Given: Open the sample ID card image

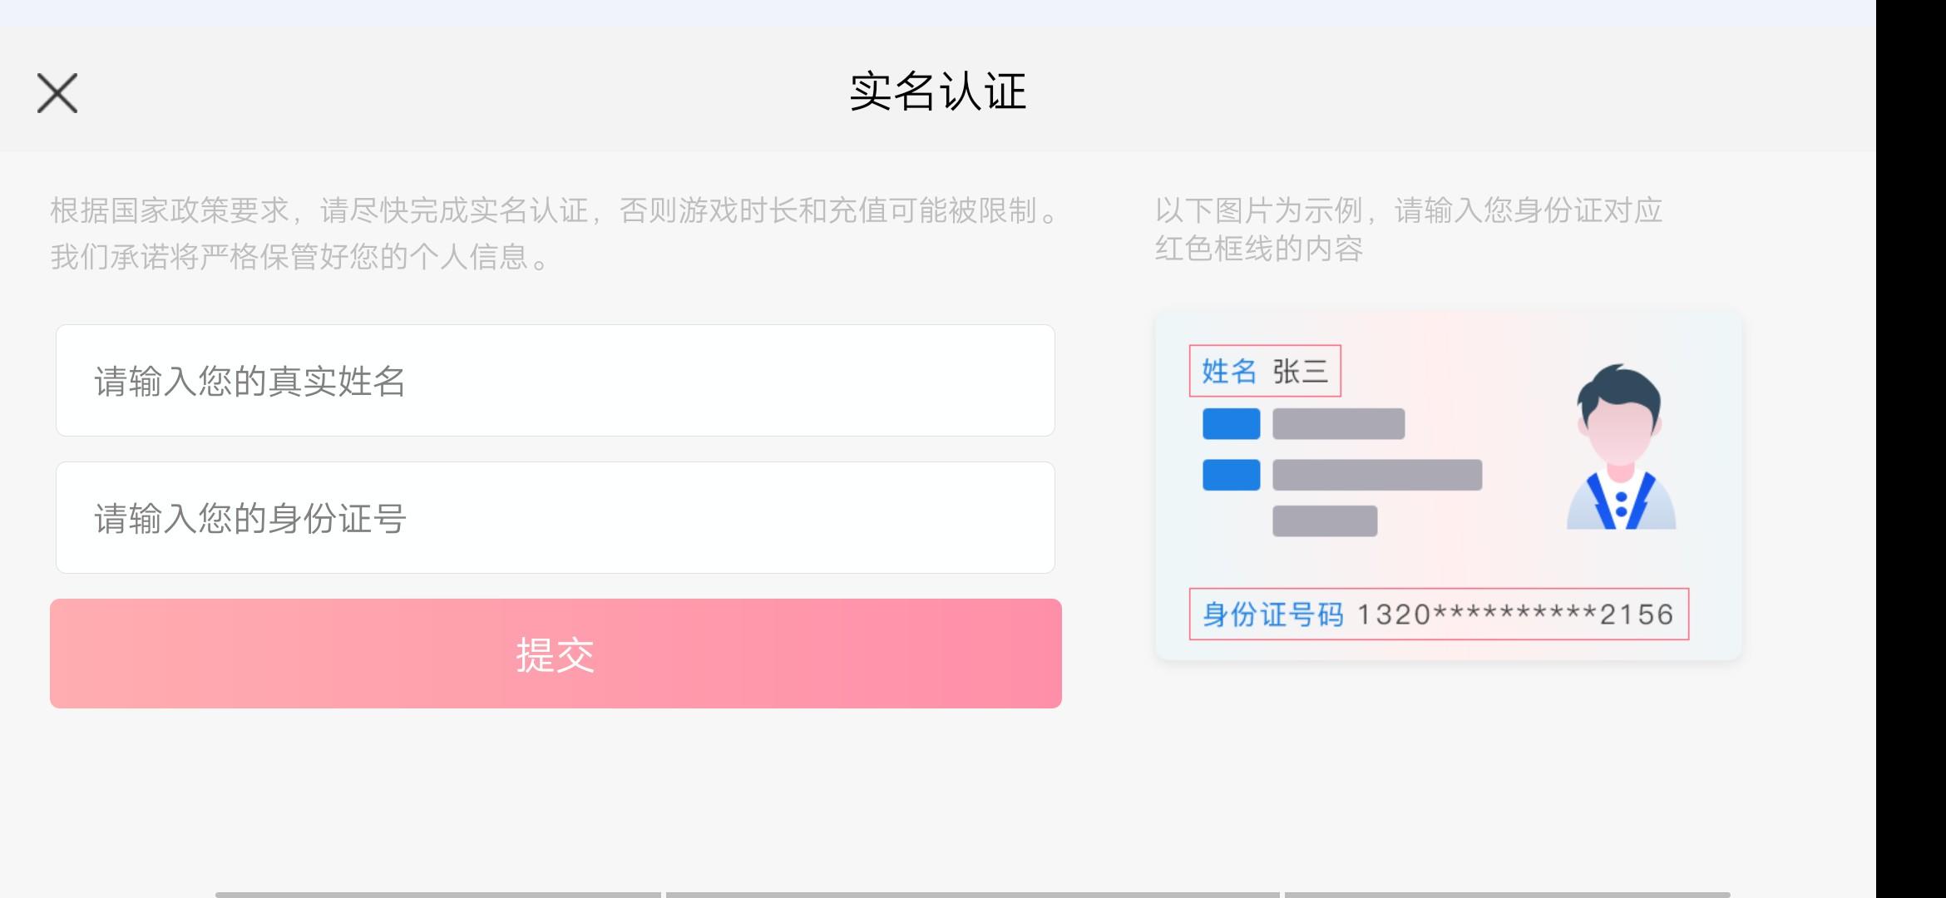Looking at the screenshot, I should pos(1449,486).
